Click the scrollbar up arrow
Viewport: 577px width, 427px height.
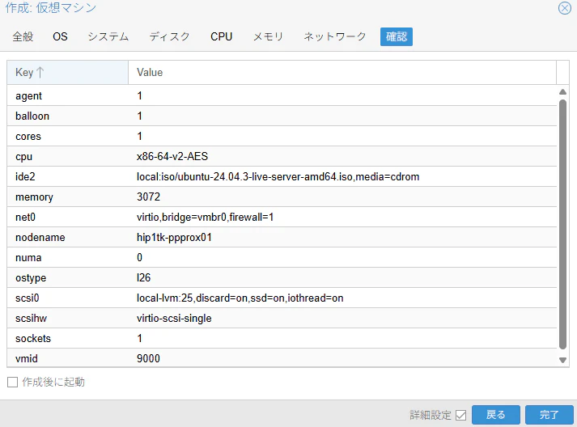pyautogui.click(x=562, y=92)
